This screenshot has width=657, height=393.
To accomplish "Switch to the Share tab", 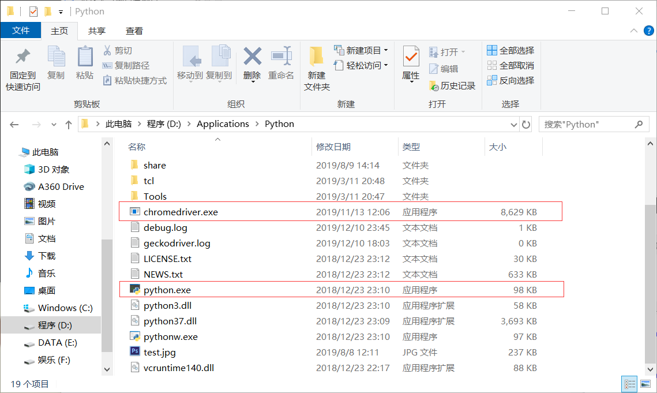I will click(x=97, y=31).
